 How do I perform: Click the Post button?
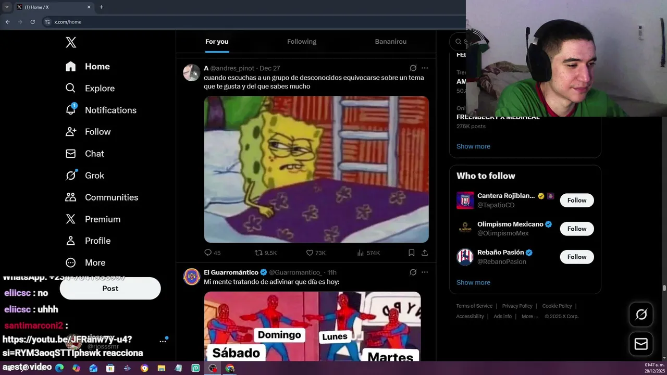tap(110, 289)
